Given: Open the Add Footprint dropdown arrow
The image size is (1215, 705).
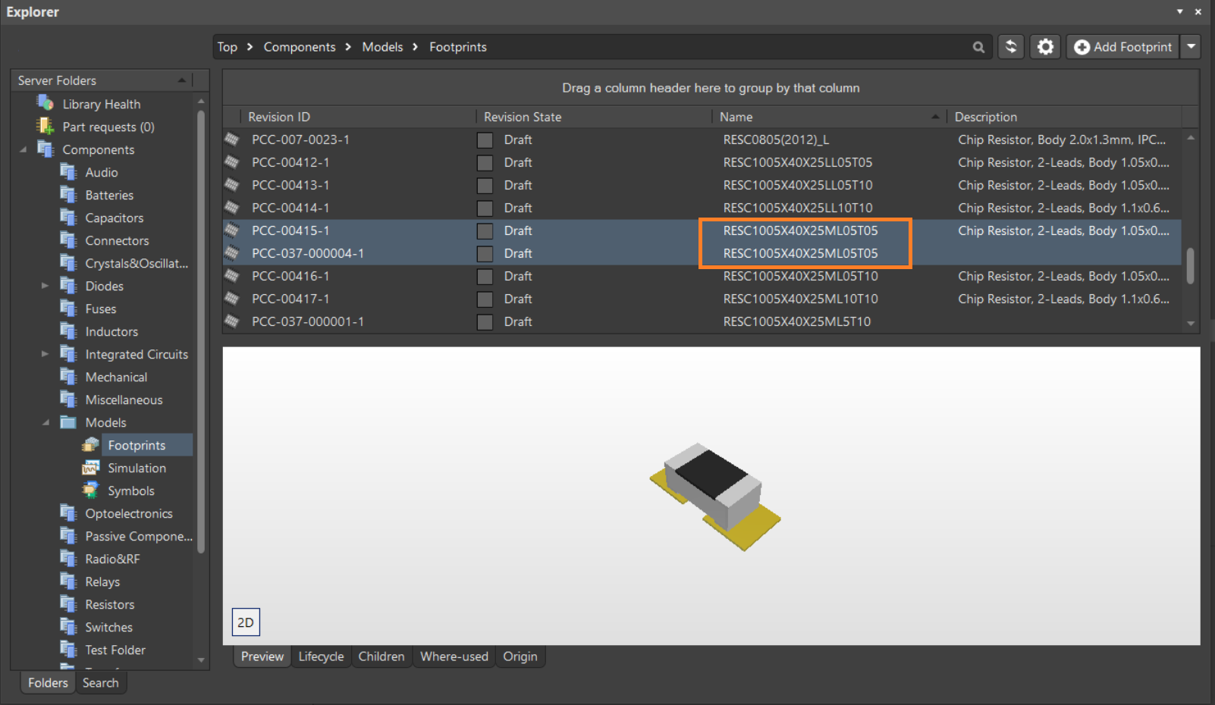Looking at the screenshot, I should [x=1191, y=46].
